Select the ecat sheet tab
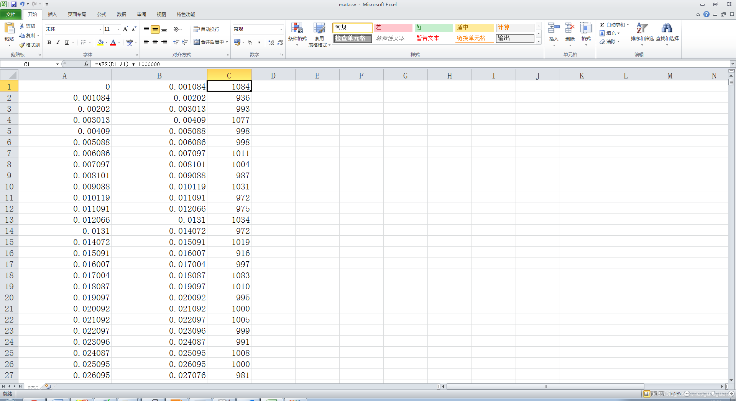Viewport: 736px width, 401px height. pyautogui.click(x=33, y=387)
